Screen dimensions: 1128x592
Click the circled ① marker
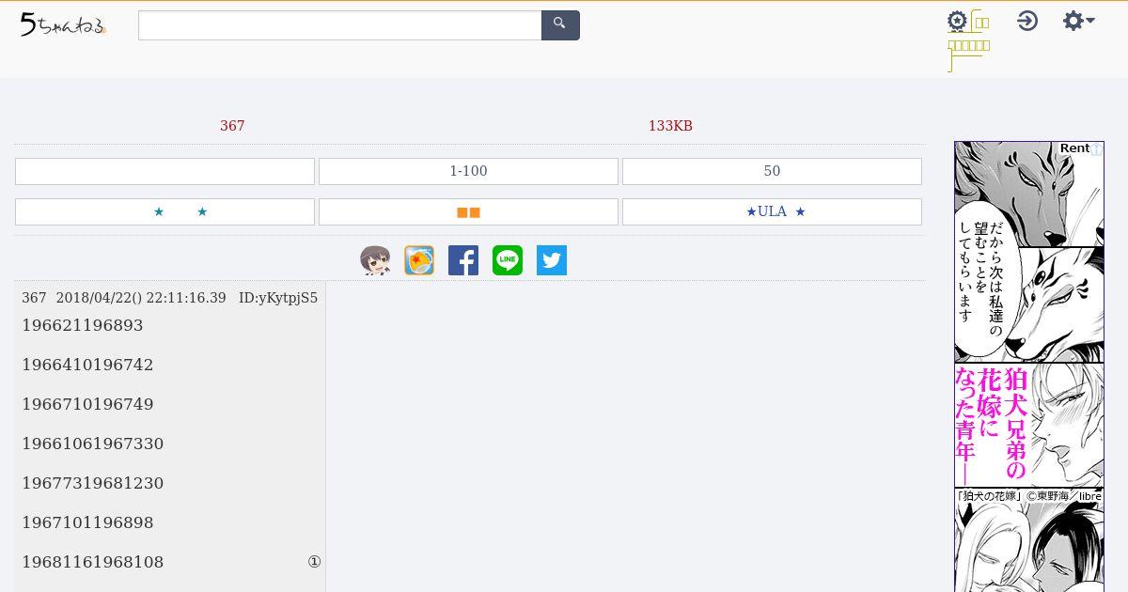coord(314,562)
